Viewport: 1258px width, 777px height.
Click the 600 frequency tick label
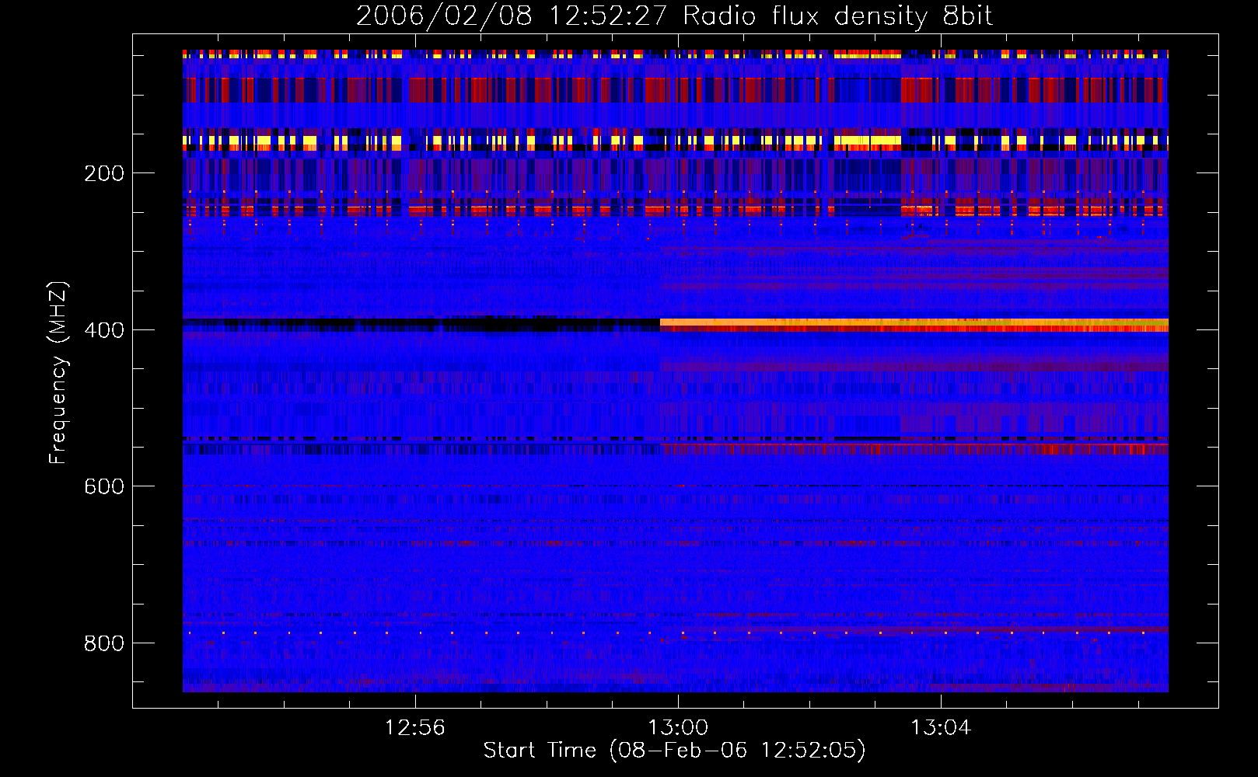click(104, 486)
